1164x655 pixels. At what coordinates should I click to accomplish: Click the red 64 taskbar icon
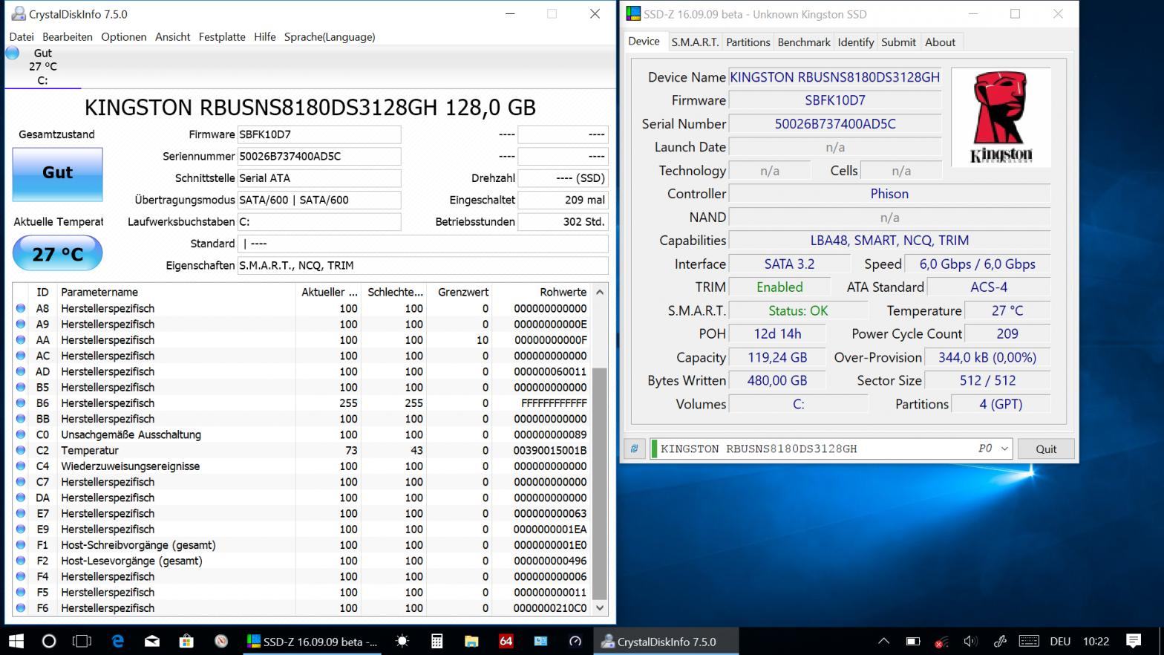[506, 641]
